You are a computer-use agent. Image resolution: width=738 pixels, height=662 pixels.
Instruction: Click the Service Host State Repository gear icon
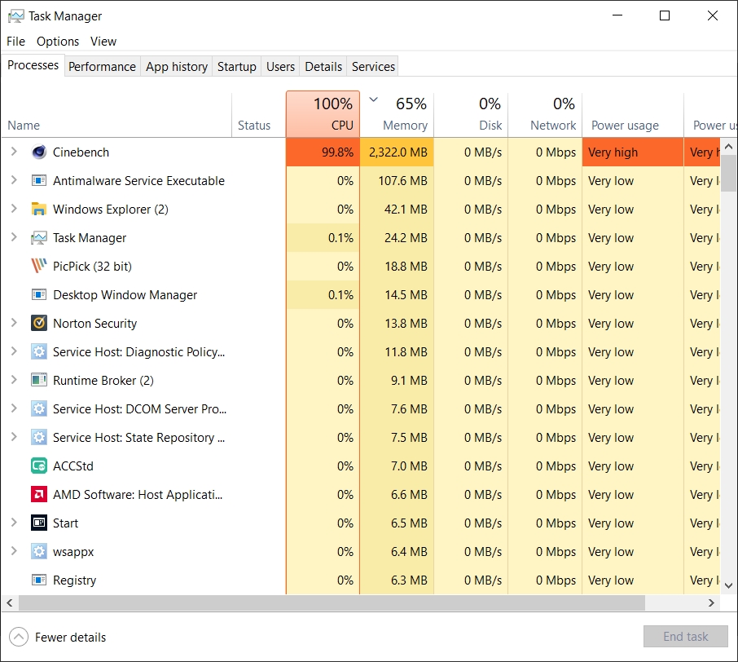click(39, 437)
